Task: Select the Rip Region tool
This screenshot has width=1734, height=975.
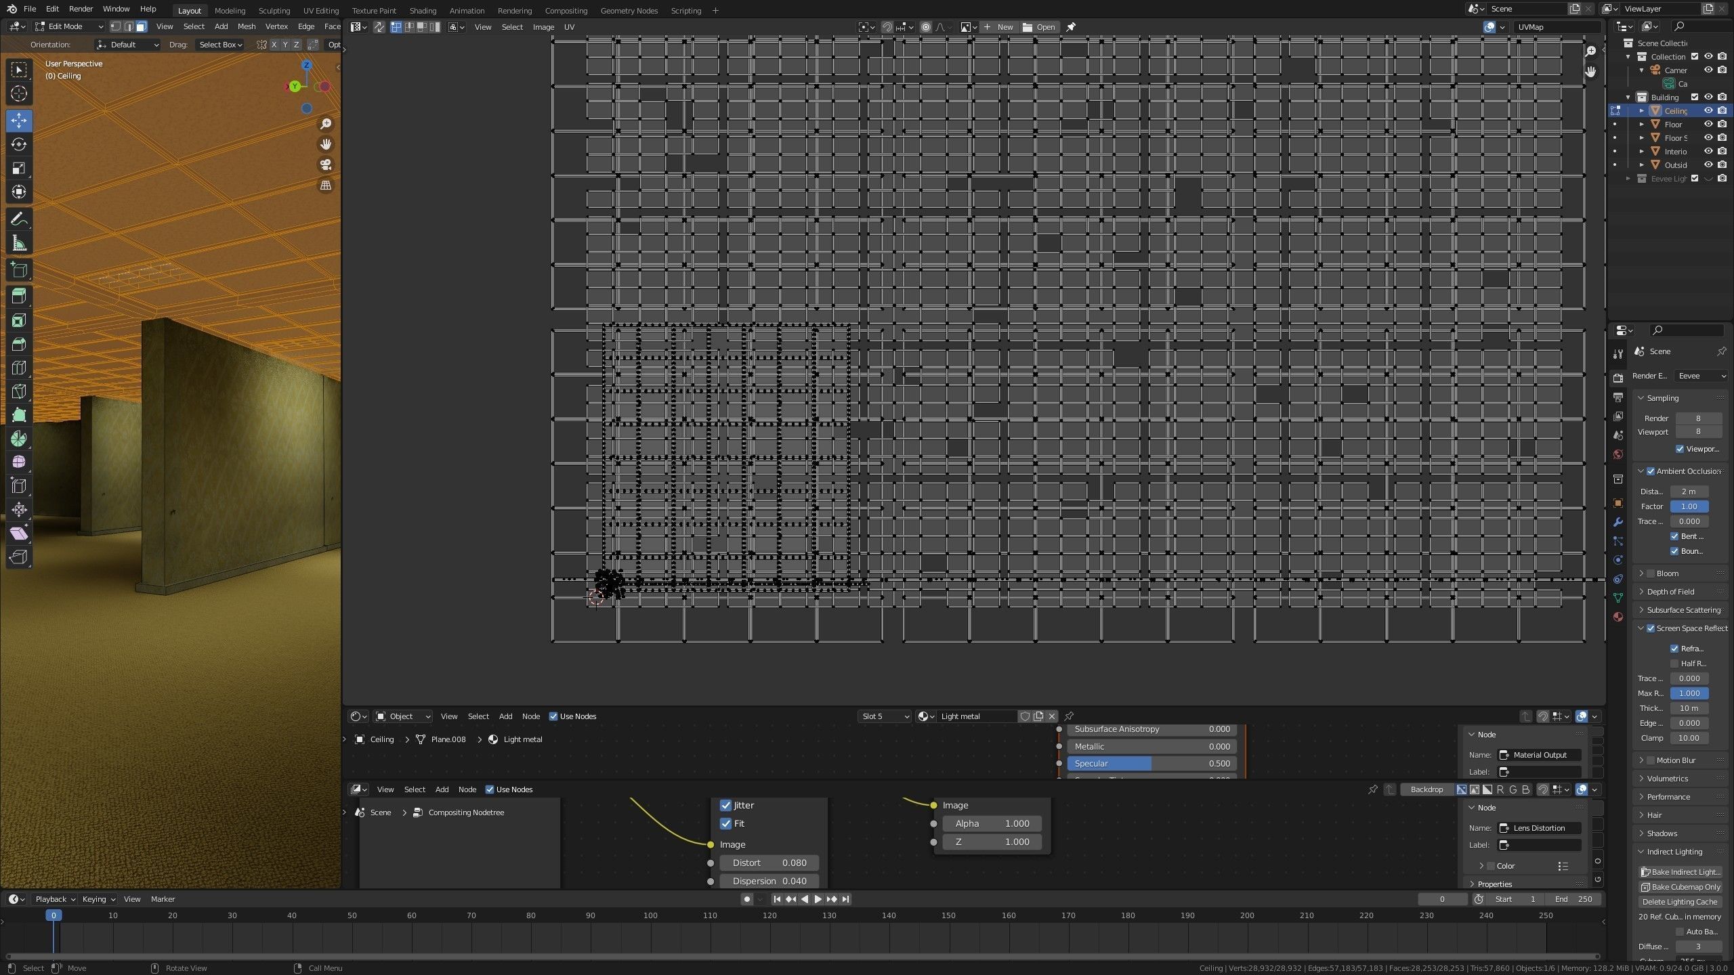Action: (x=19, y=557)
